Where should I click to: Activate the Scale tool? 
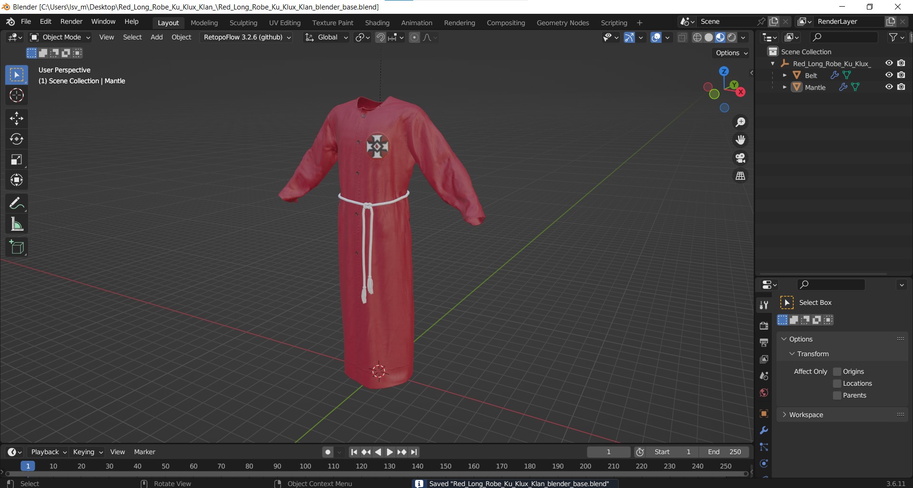(x=17, y=159)
